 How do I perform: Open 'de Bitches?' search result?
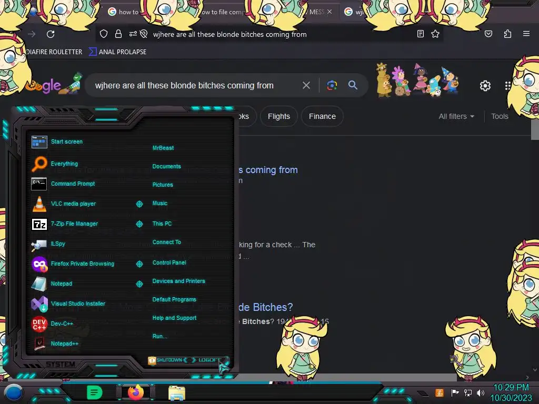tap(265, 307)
